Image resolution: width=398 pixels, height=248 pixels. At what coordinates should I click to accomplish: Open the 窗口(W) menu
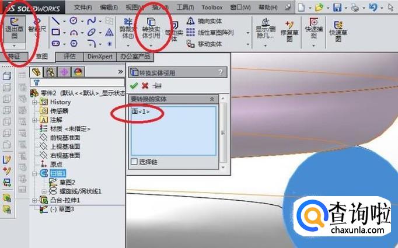240,8
